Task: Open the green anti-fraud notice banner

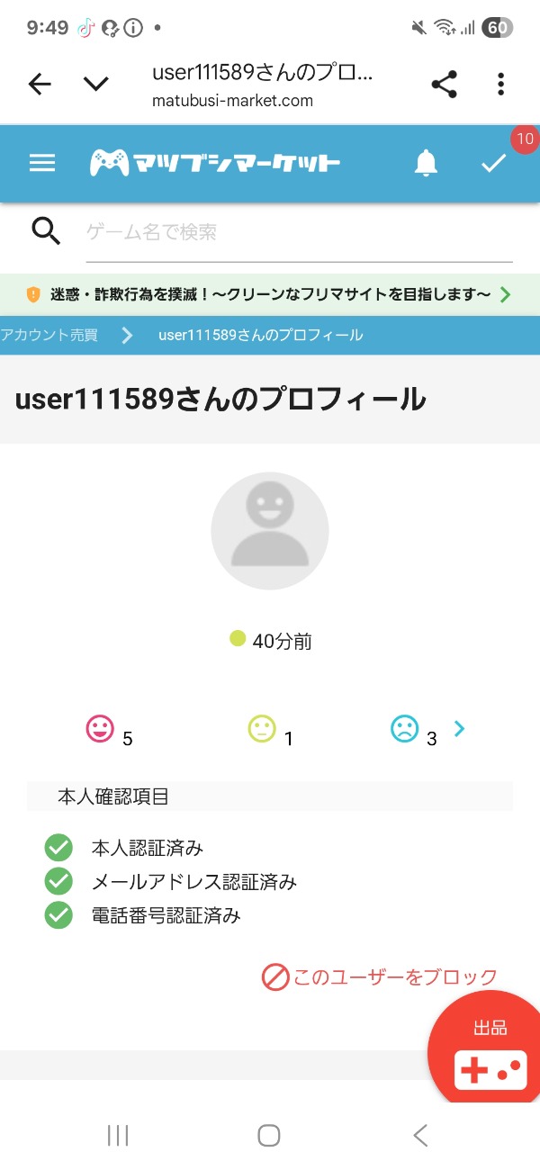Action: (270, 294)
